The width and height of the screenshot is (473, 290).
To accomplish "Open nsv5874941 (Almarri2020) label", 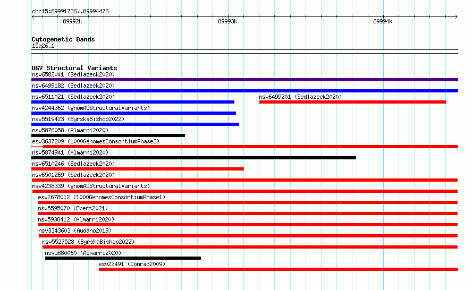I will pyautogui.click(x=70, y=152).
